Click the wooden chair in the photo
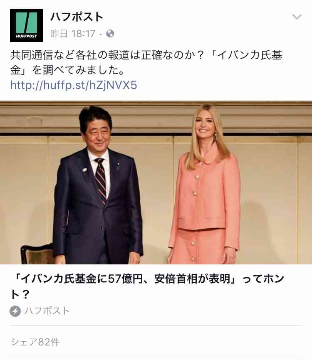The height and width of the screenshot is (360, 312). point(37,254)
